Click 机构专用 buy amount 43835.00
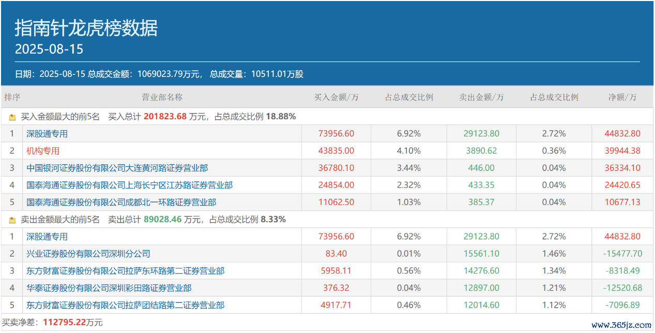This screenshot has width=655, height=333. click(x=337, y=151)
